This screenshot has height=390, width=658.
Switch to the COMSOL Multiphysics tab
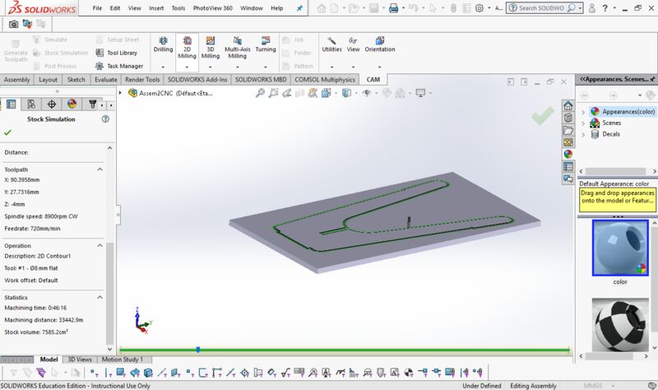325,79
